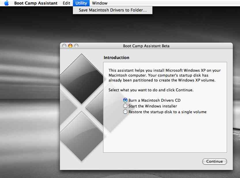Close the open Utility menu
Image resolution: width=240 pixels, height=178 pixels.
click(x=81, y=3)
